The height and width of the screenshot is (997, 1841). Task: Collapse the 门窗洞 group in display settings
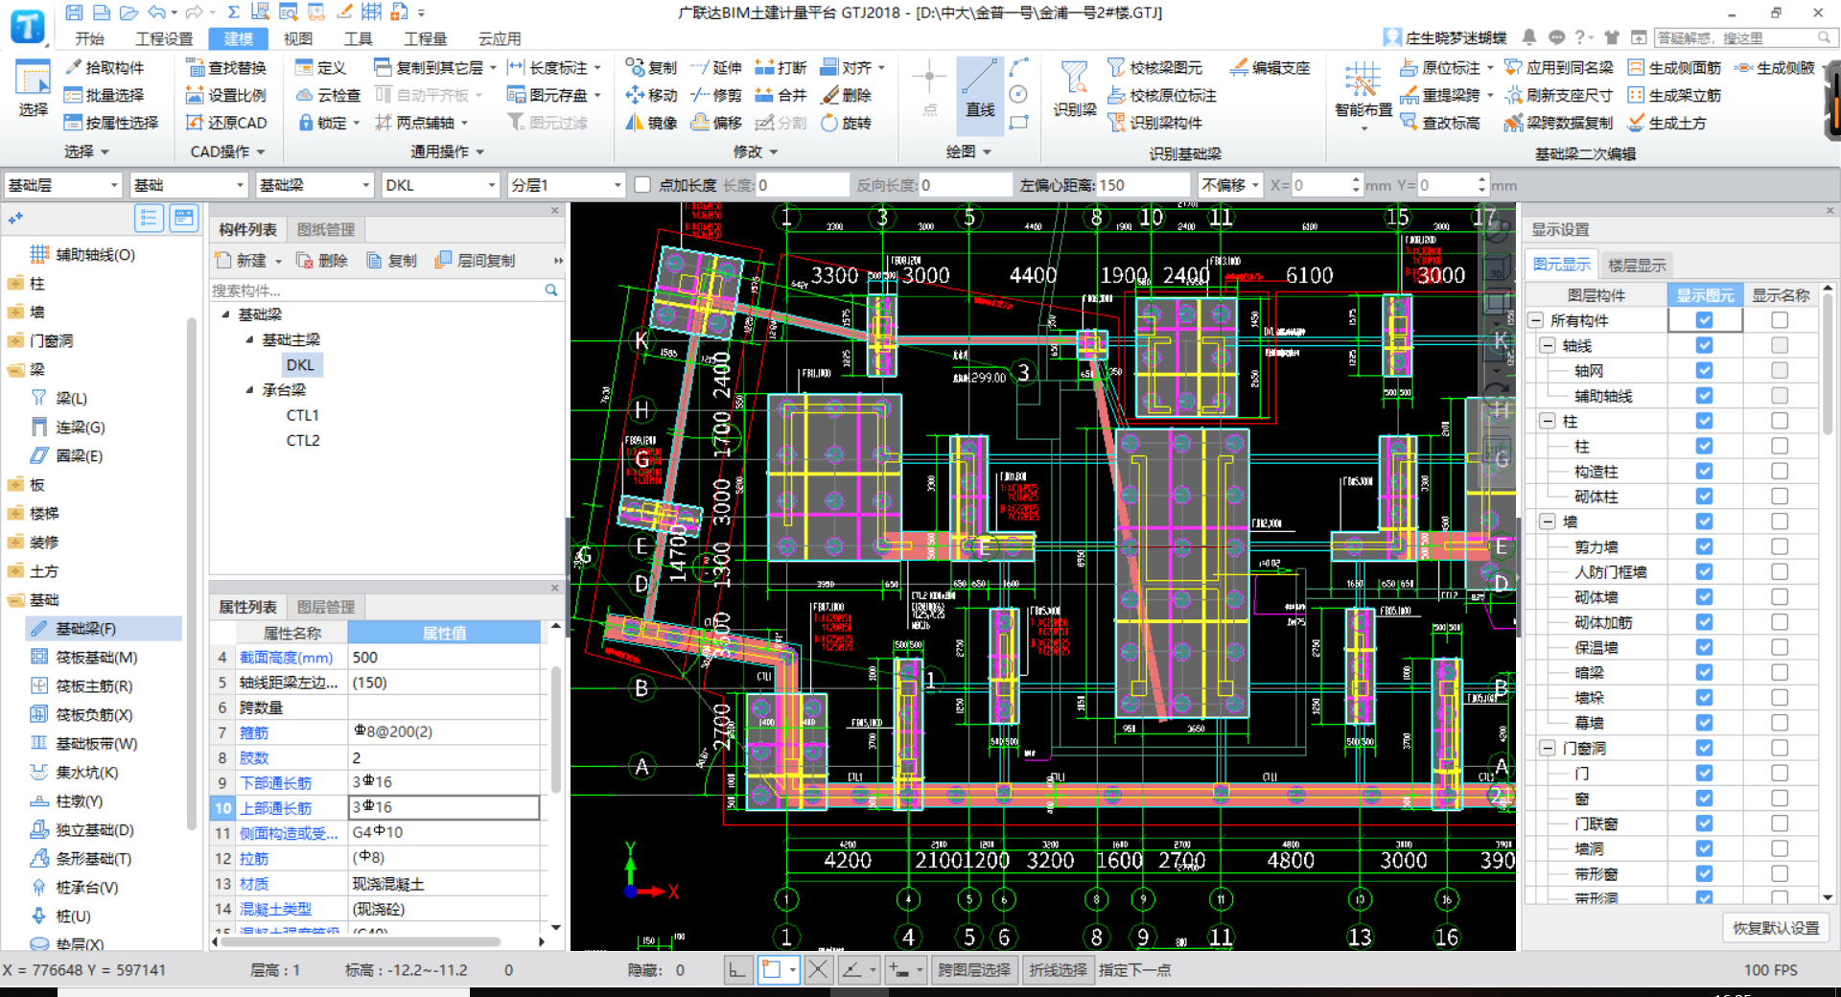coord(1548,748)
